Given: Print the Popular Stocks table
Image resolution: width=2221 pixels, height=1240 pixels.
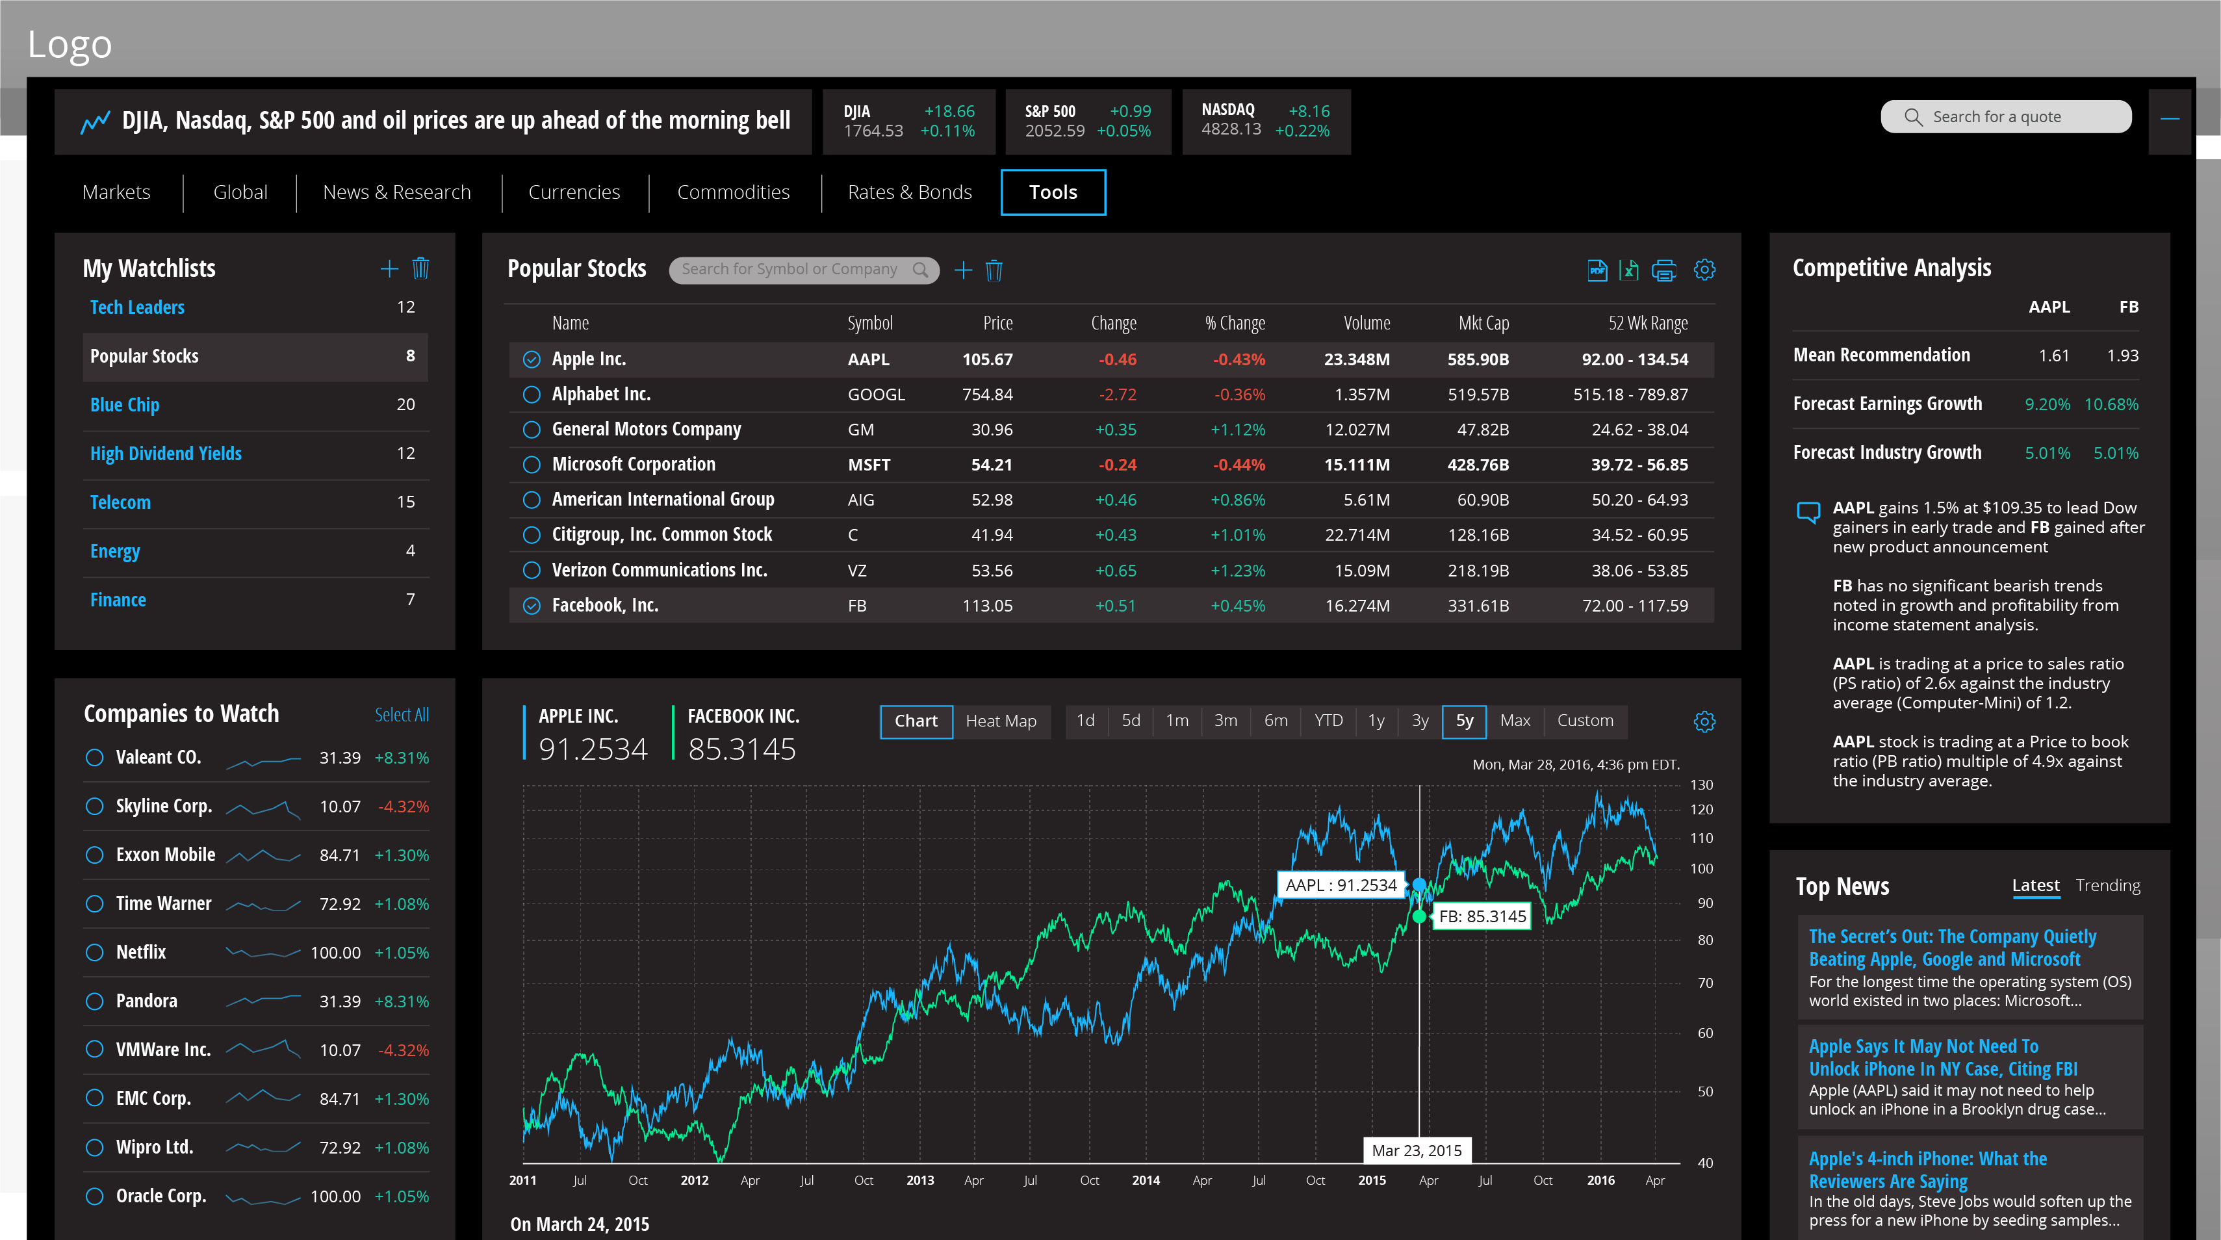Looking at the screenshot, I should coord(1664,270).
